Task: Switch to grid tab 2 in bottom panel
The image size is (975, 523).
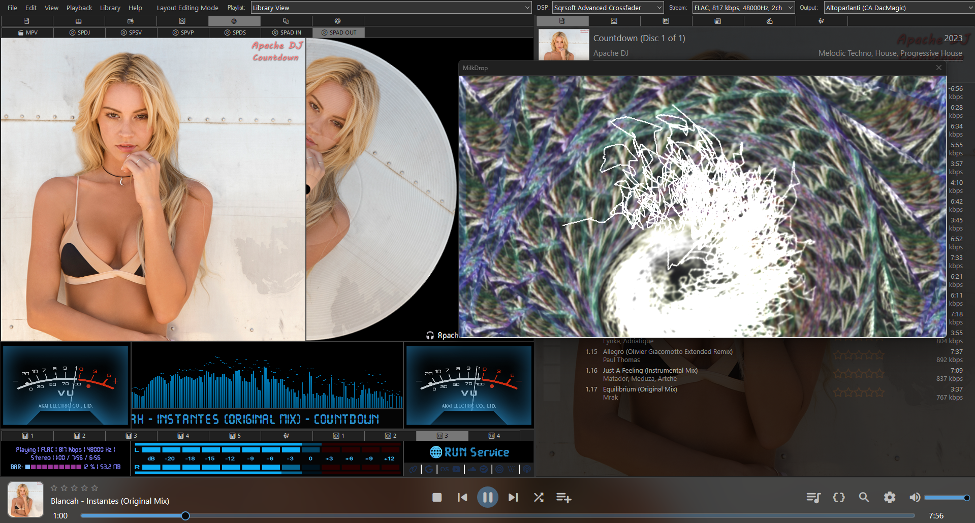Action: point(390,436)
